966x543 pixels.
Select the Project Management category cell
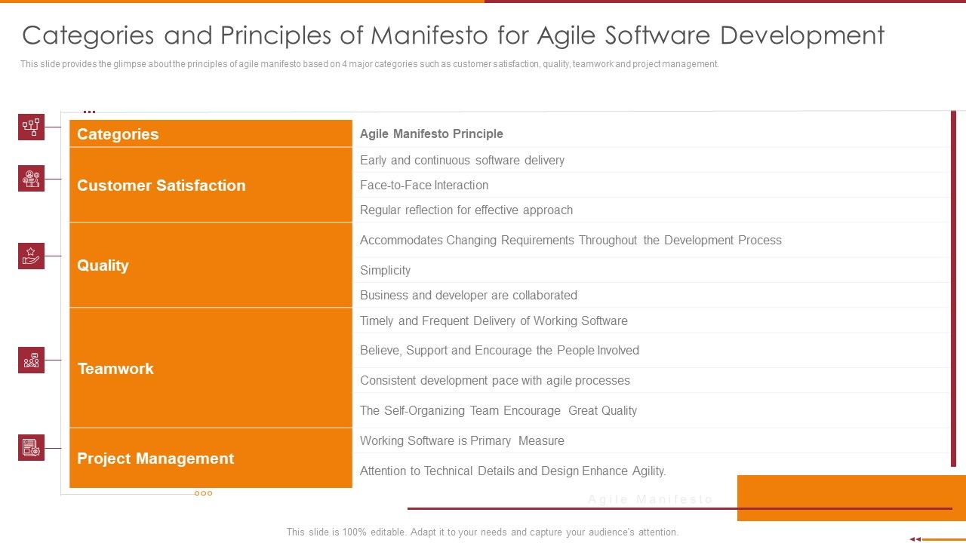[211, 458]
